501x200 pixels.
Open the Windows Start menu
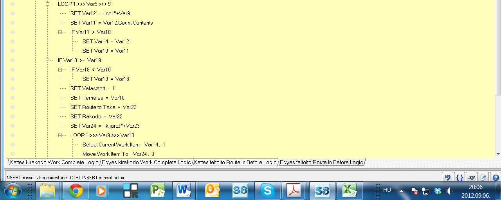point(13,191)
